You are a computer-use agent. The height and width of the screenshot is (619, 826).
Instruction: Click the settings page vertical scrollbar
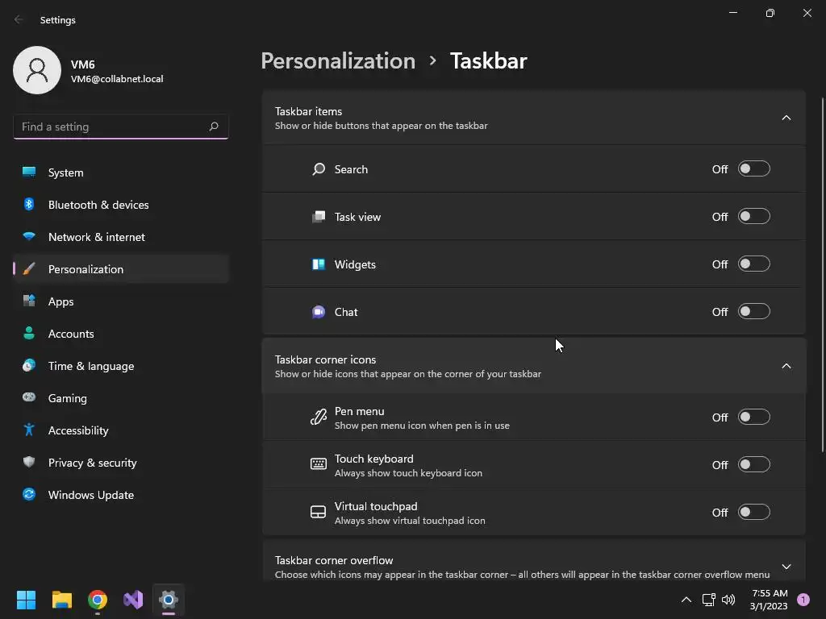click(x=822, y=274)
